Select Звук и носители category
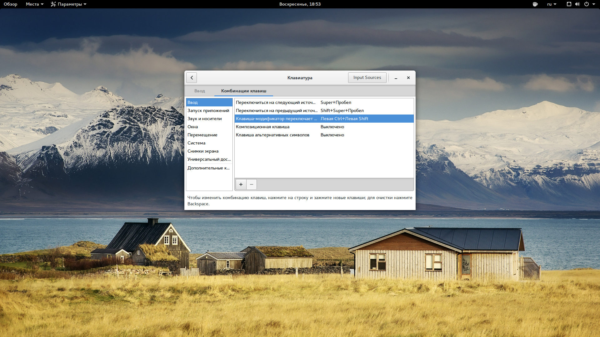 [209, 119]
